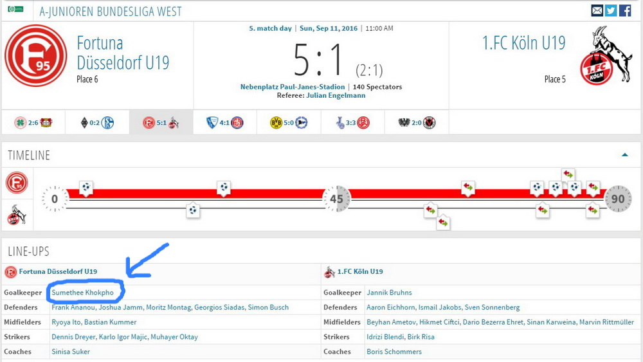The image size is (643, 362).
Task: Click the raised Düsseldorf substitution marker above the timeline
Action: coord(568,175)
